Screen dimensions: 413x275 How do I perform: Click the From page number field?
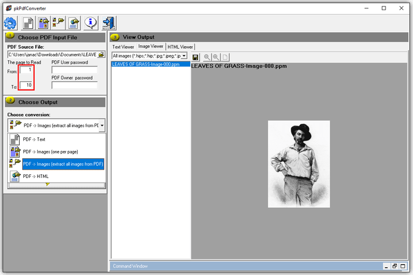tap(26, 70)
